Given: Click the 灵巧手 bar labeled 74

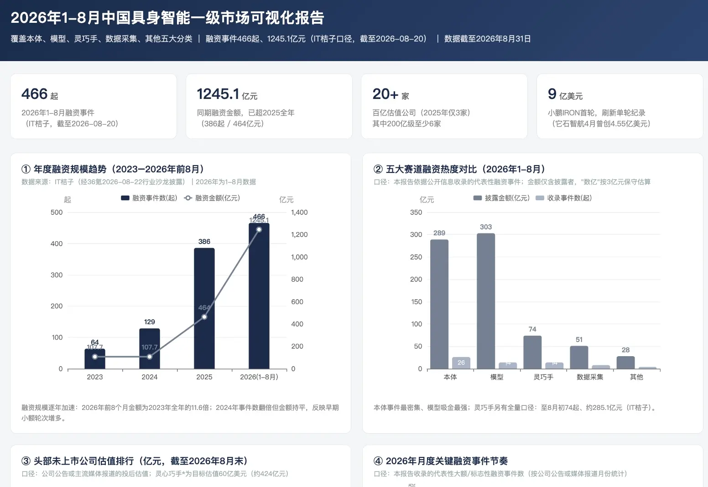Looking at the screenshot, I should (532, 352).
